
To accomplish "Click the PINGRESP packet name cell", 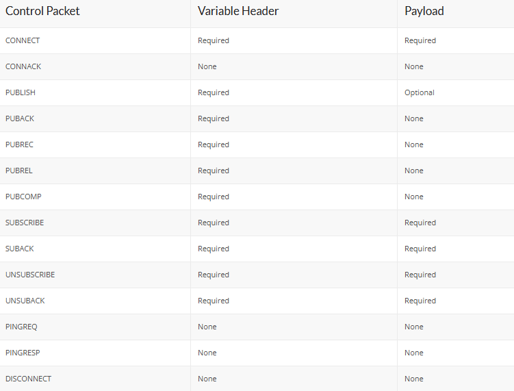I will [x=23, y=353].
